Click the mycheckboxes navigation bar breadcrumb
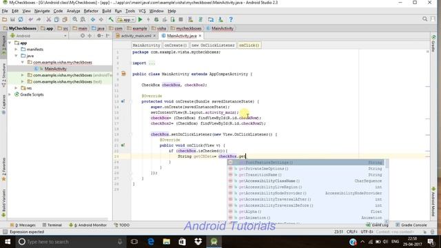The image size is (441, 248). pos(186,28)
